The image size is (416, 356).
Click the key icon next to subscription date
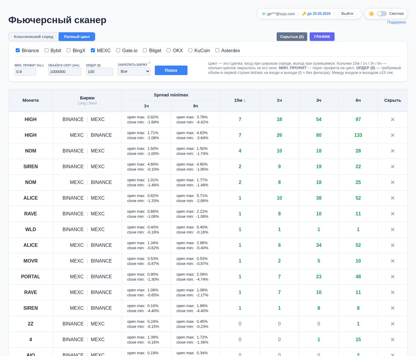click(304, 14)
